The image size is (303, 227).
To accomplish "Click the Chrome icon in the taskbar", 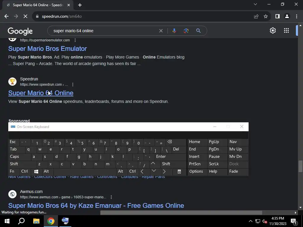I will pos(51,221).
